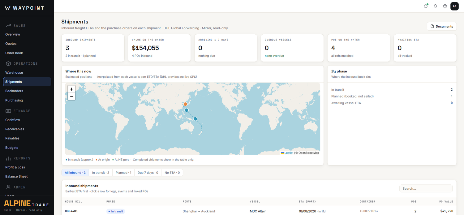The width and height of the screenshot is (464, 215).
Task: Open the AP user avatar menu
Action: pyautogui.click(x=454, y=6)
